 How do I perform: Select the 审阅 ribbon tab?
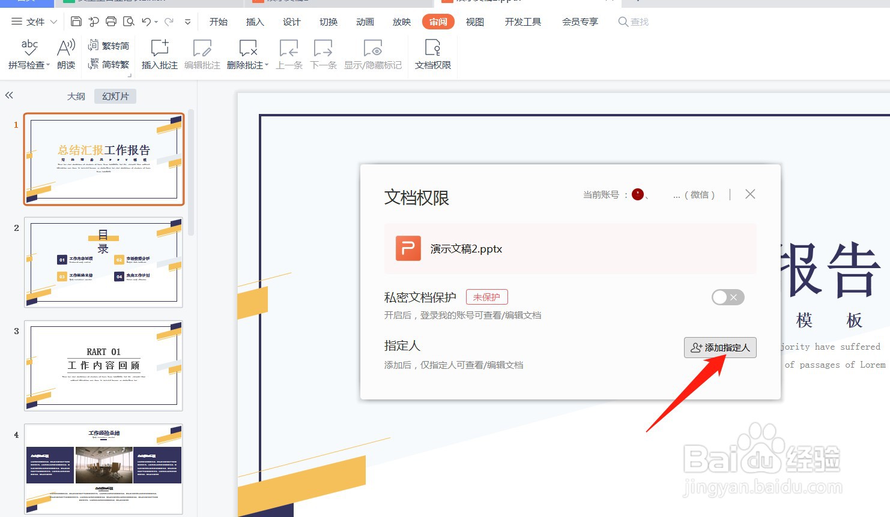tap(438, 22)
